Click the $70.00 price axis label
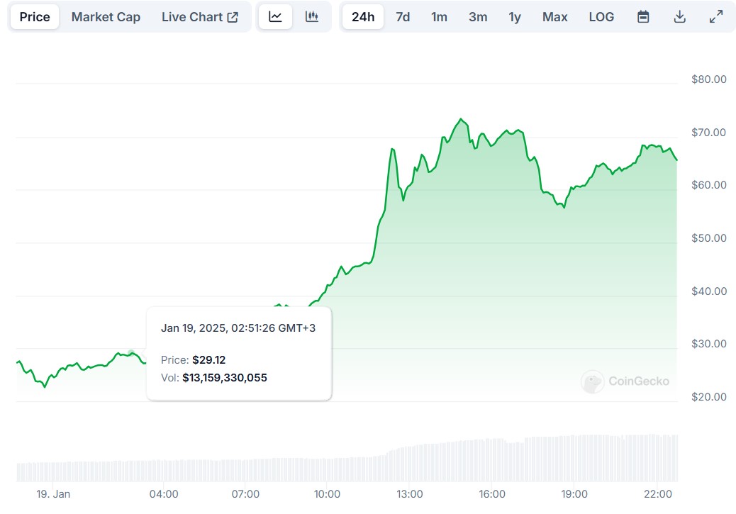 pyautogui.click(x=708, y=133)
